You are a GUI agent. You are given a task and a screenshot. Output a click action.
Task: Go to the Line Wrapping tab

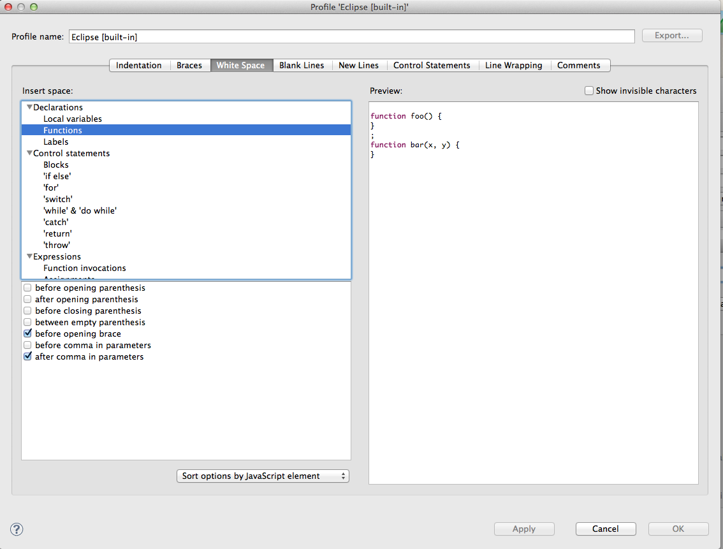[513, 66]
